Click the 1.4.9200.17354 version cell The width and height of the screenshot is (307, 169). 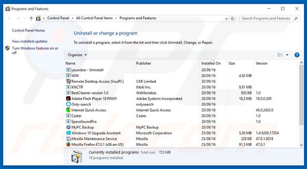[x=267, y=133]
